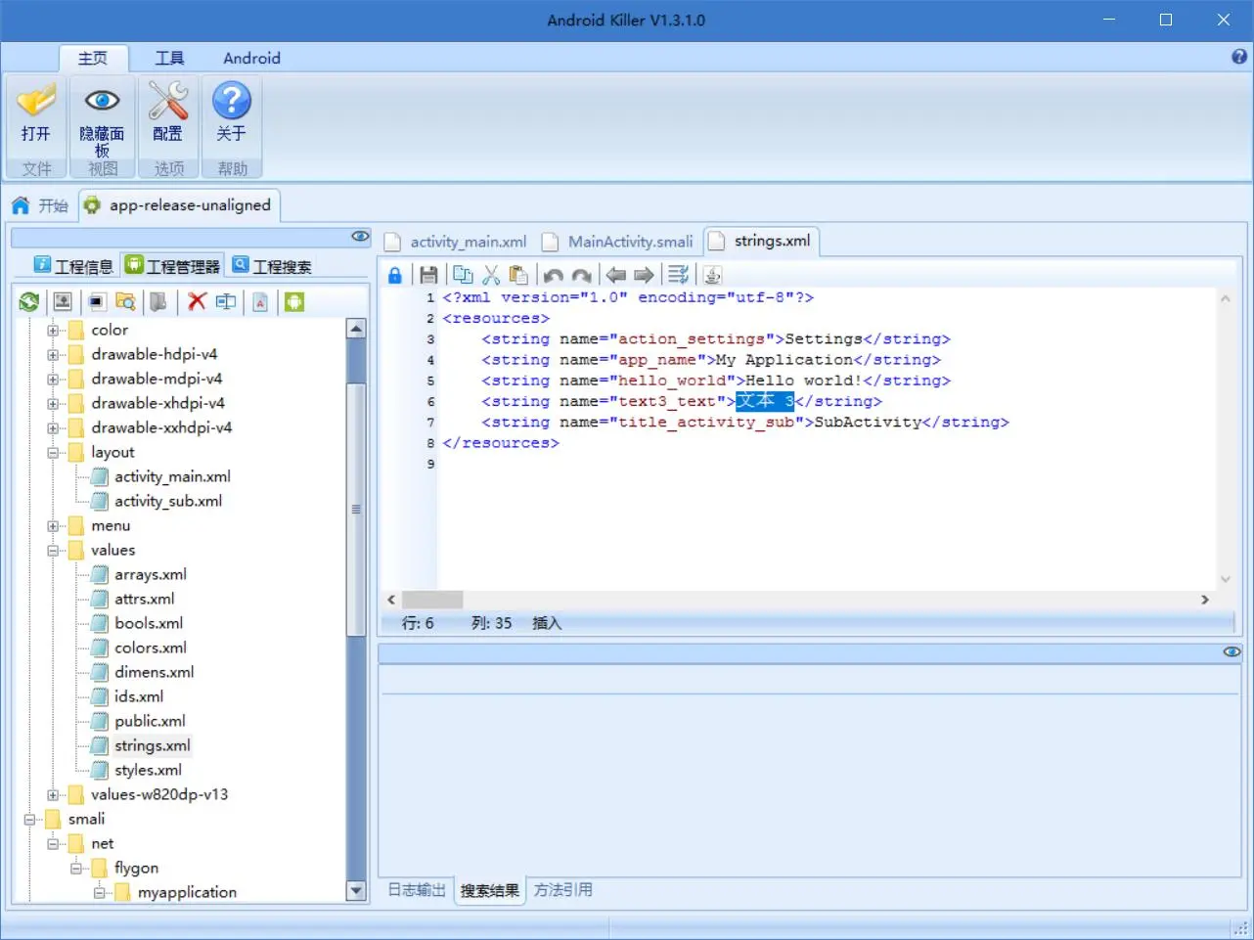The image size is (1254, 940).
Task: Select the myapplication folder
Action: point(187,893)
